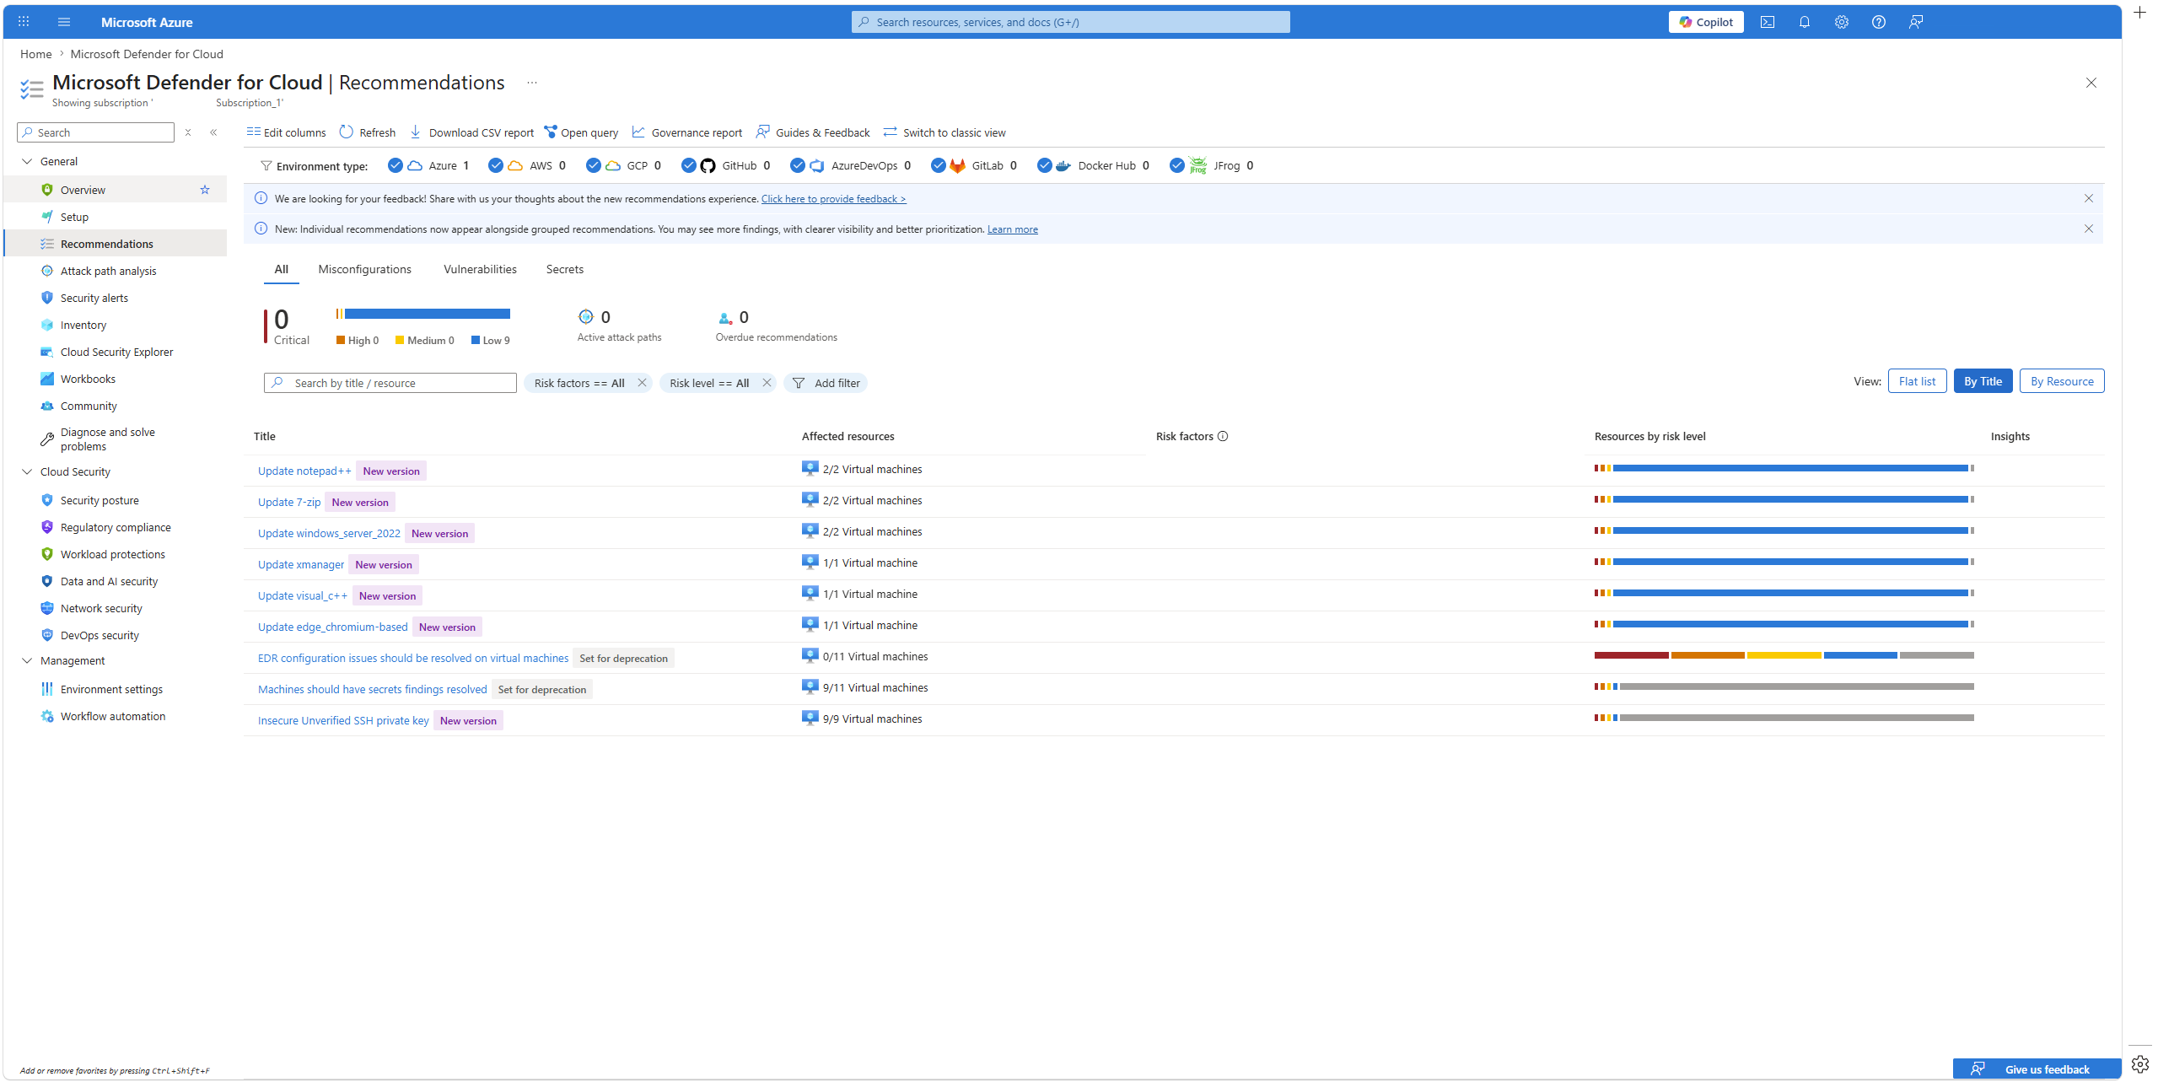This screenshot has width=2158, height=1082.
Task: Open the hamburger portal menu
Action: pyautogui.click(x=64, y=22)
